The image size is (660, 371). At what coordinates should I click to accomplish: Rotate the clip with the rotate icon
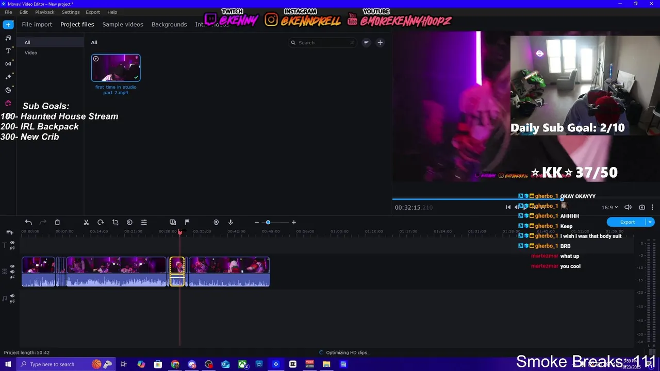pyautogui.click(x=101, y=222)
